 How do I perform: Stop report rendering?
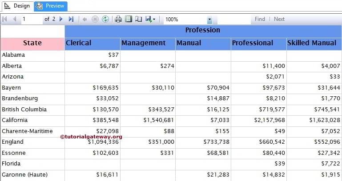coord(95,19)
